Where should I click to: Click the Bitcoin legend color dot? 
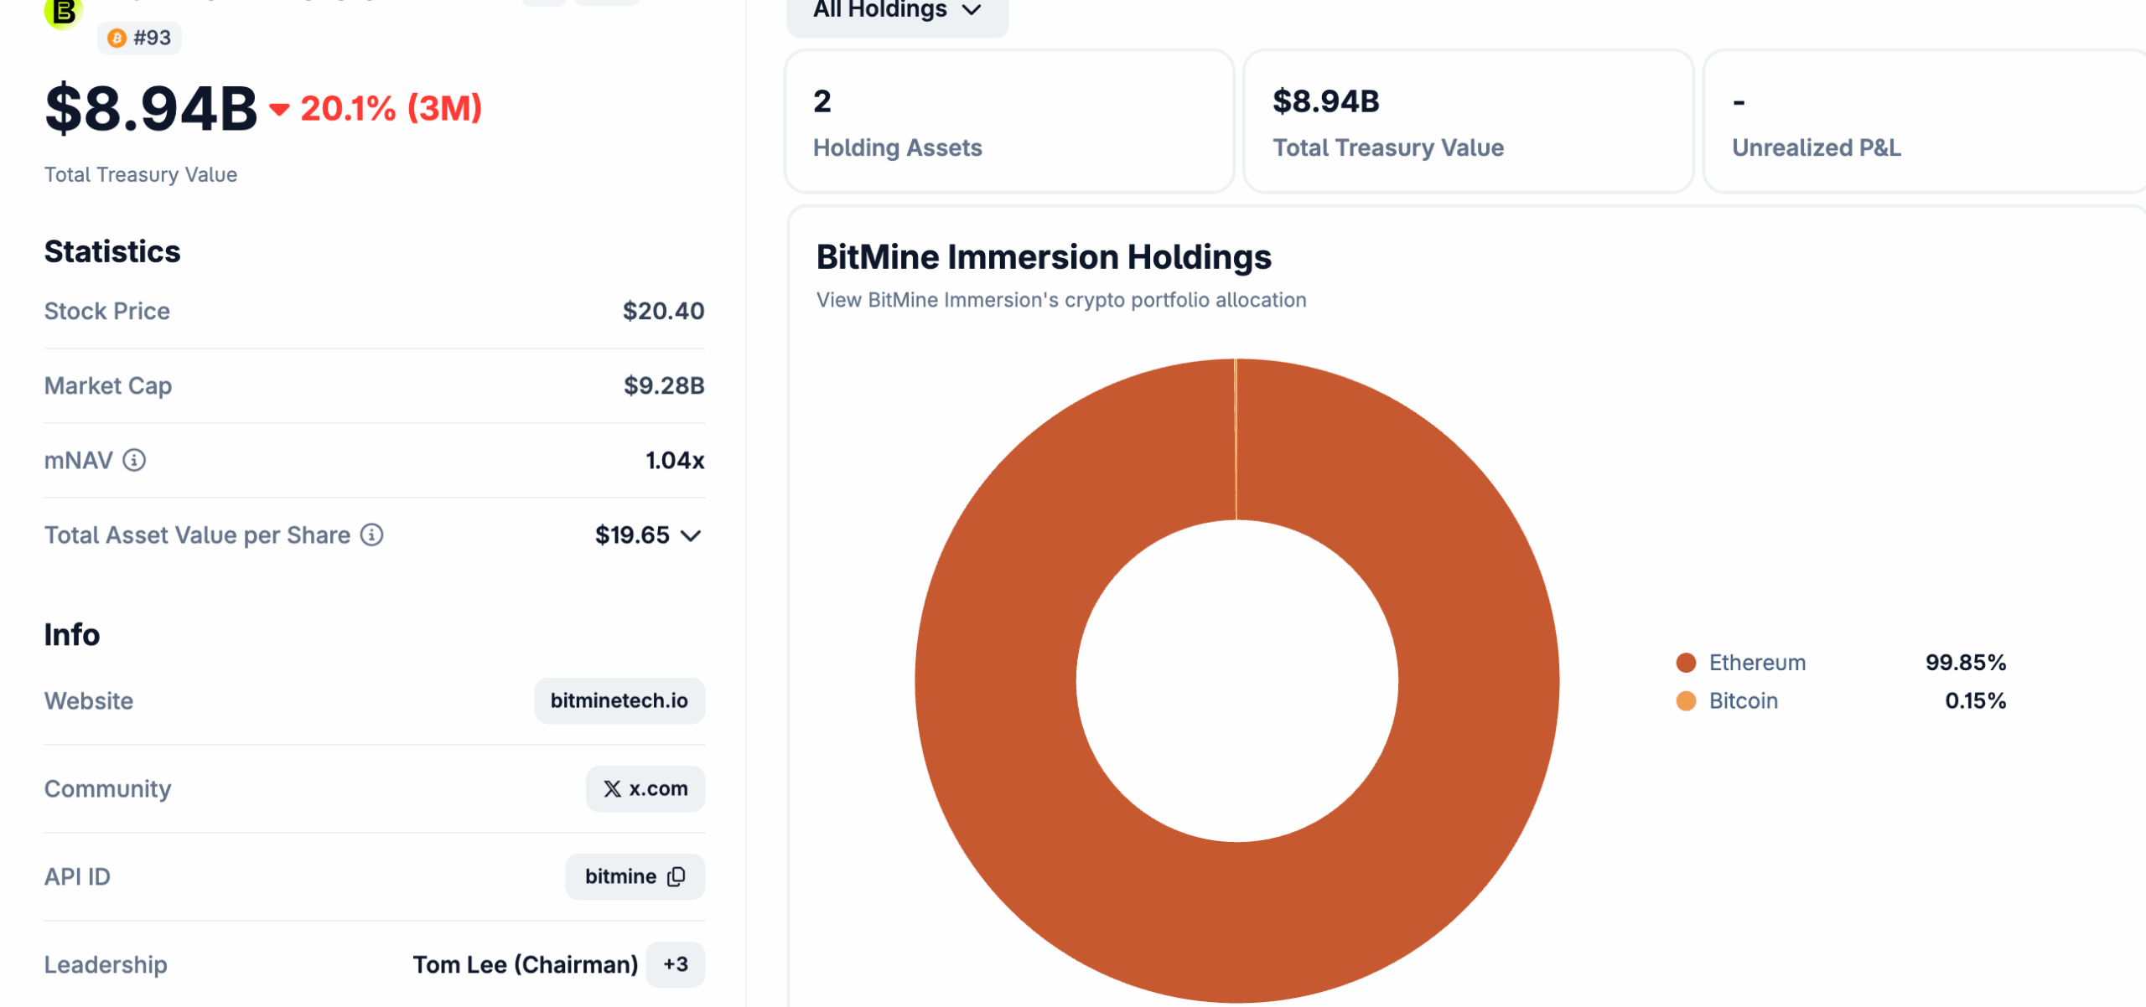(x=1686, y=700)
